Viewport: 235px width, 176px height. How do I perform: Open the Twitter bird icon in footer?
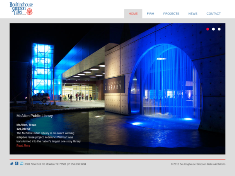(x=12, y=163)
